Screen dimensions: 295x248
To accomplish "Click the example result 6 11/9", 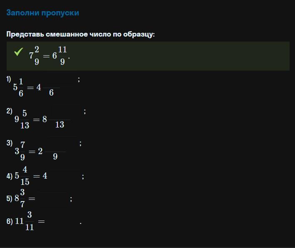I will click(59, 56).
